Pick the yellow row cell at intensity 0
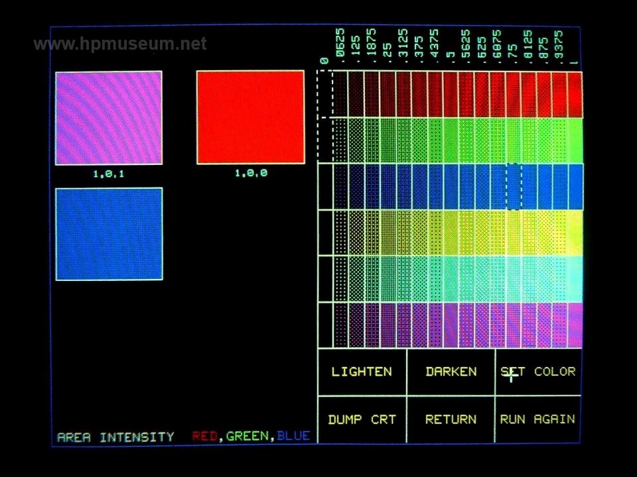The height and width of the screenshot is (477, 637). (x=325, y=233)
